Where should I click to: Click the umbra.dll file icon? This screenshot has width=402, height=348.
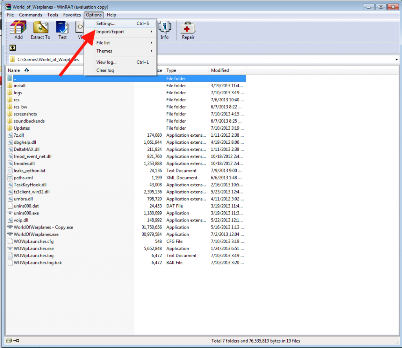click(x=10, y=199)
